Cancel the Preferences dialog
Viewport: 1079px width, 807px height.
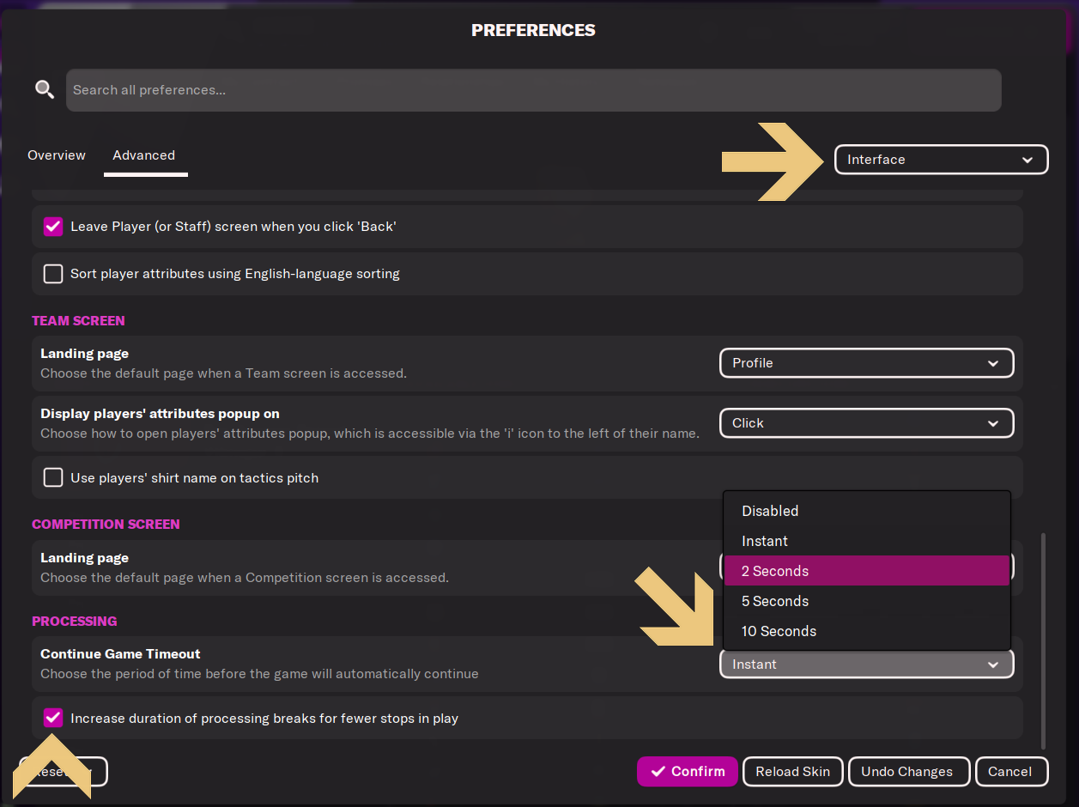1010,771
